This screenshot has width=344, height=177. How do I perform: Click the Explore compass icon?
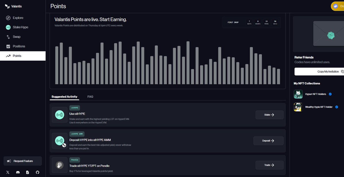click(x=8, y=18)
